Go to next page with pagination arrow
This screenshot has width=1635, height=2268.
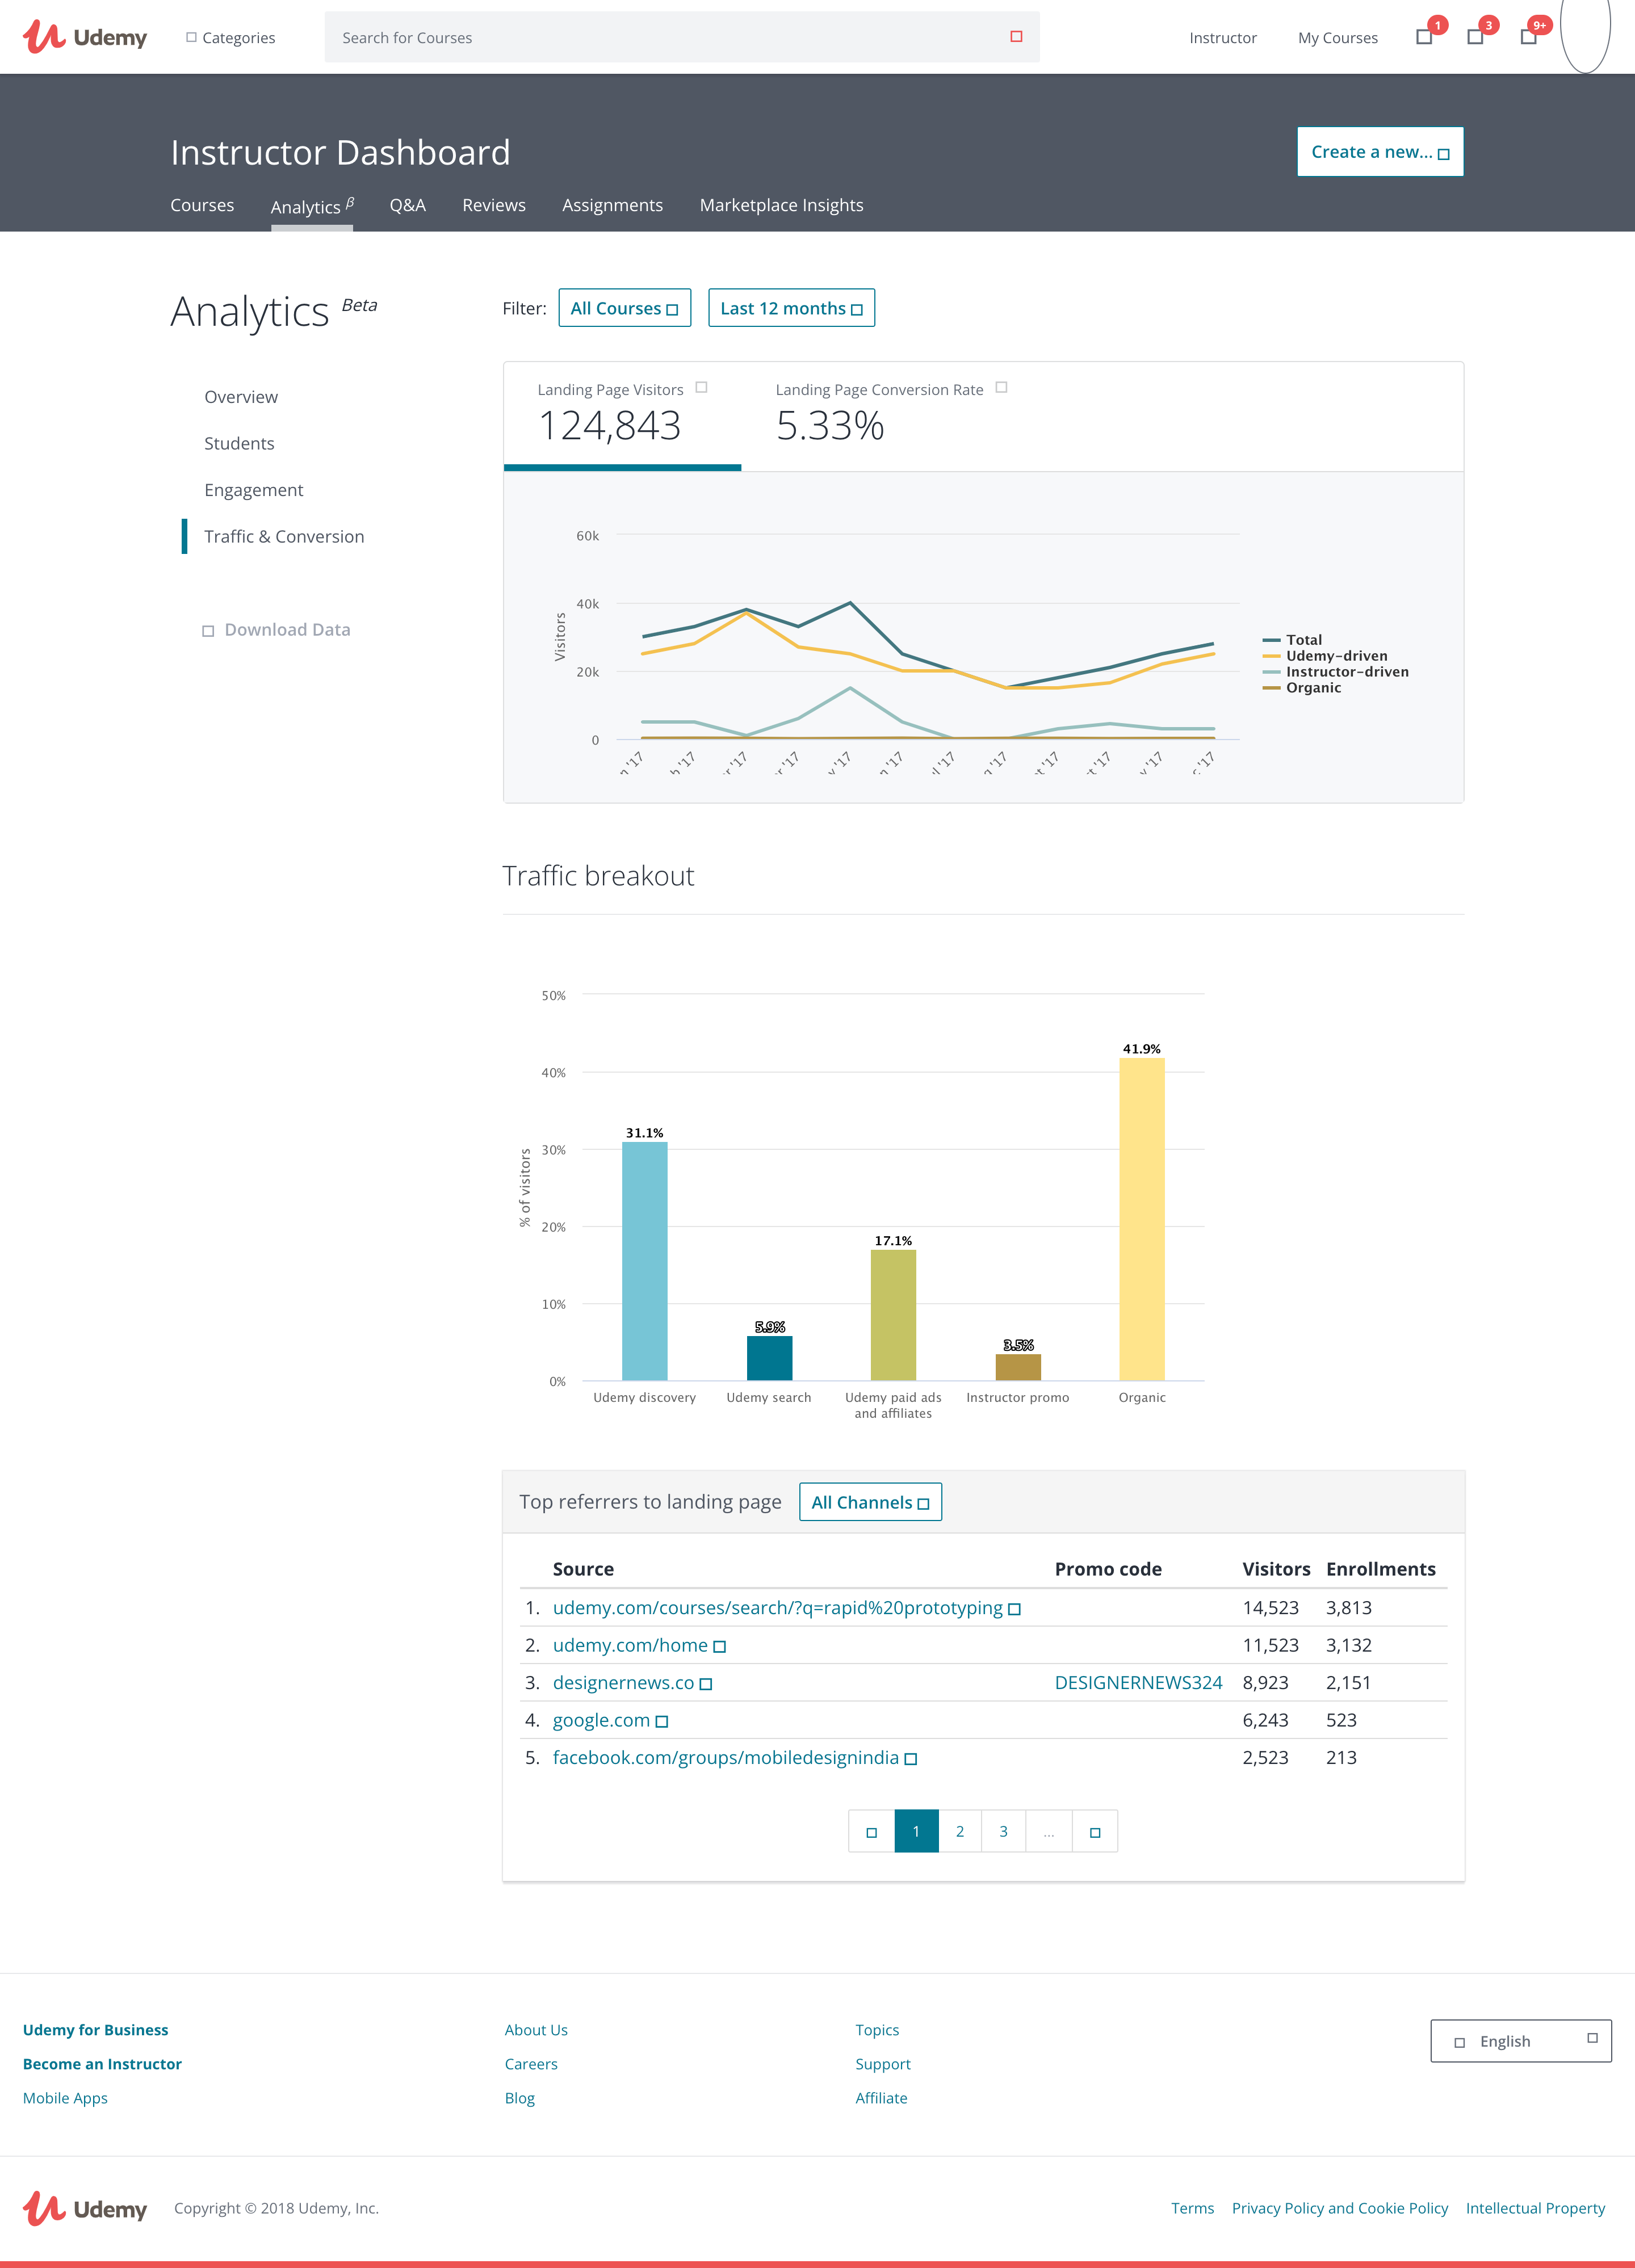[1095, 1832]
